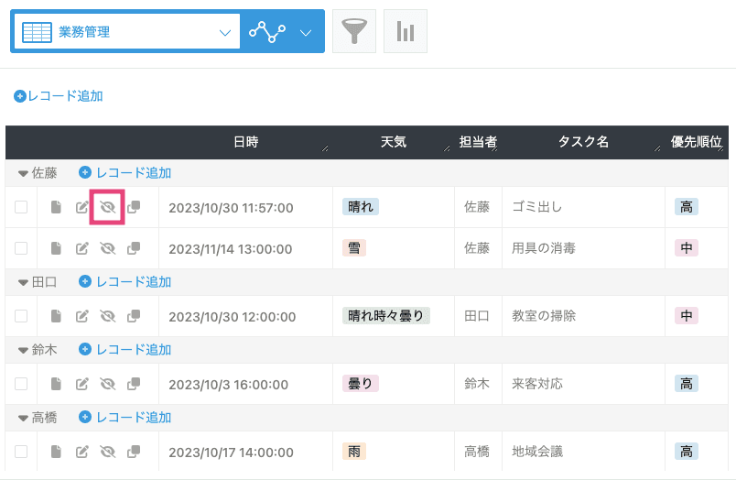Collapse the 田口 group
The width and height of the screenshot is (736, 480).
[23, 283]
